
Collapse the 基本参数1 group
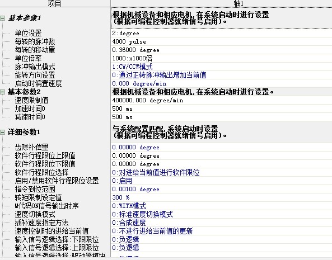(x=3, y=18)
